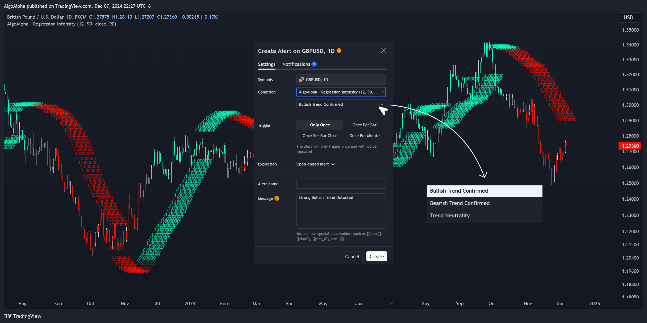Click the USD currency button

pos(630,18)
